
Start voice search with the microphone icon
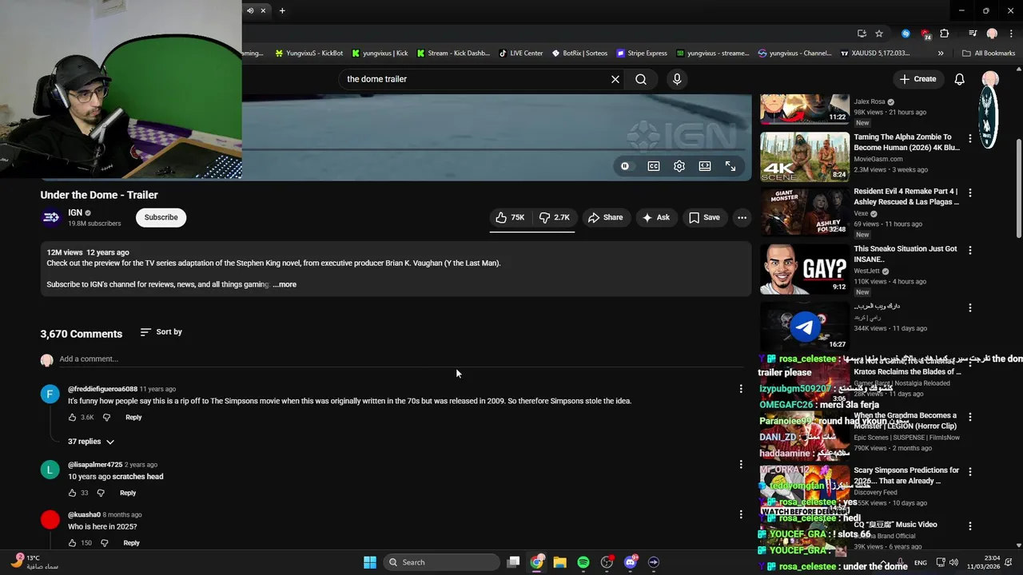pyautogui.click(x=677, y=79)
